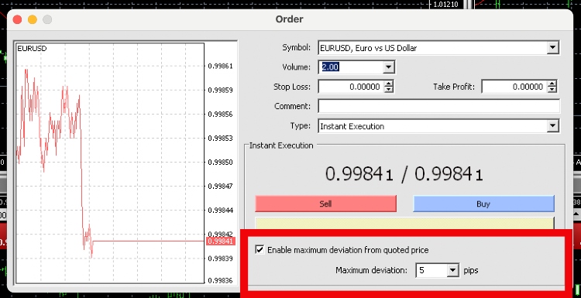Decrease Take Profit with down stepper arrow
Screen dimensions: 581x298
pos(552,90)
